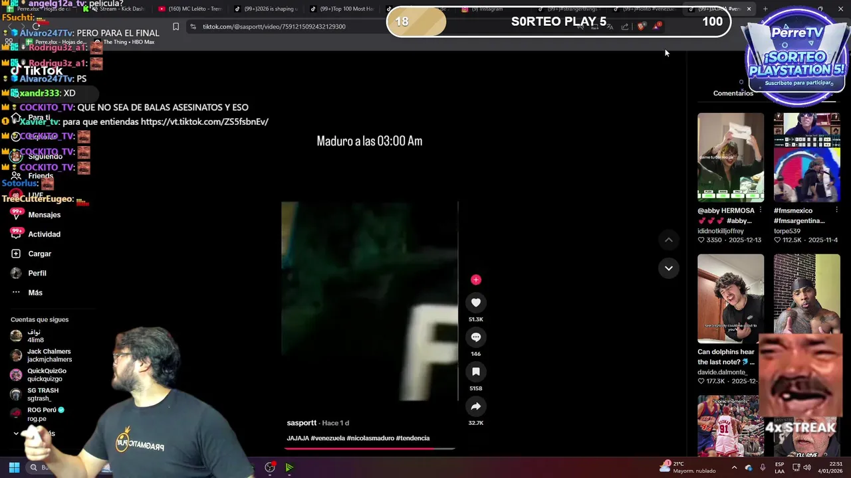Click the Más three dots icon
This screenshot has width=851, height=478.
coord(16,292)
